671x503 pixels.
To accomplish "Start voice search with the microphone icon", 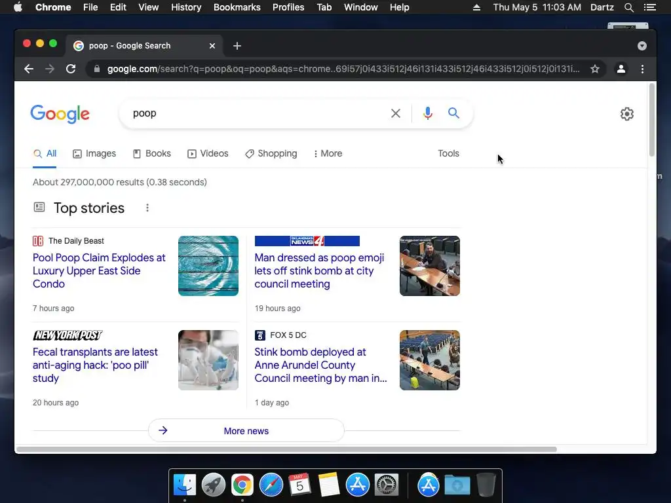I will (427, 113).
